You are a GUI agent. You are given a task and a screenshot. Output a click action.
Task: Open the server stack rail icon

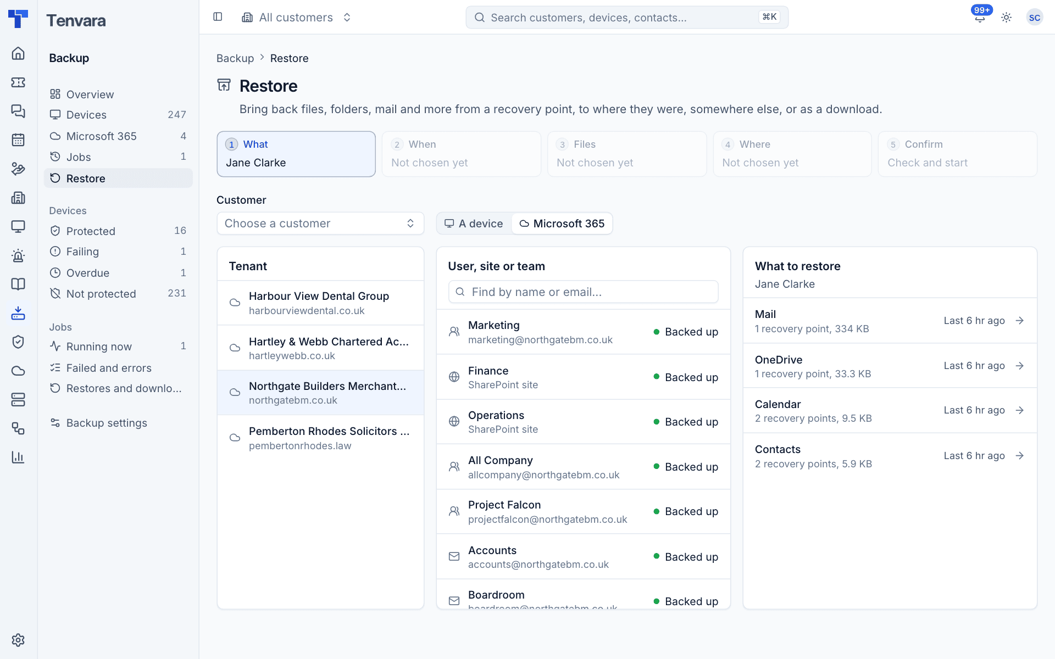(x=18, y=399)
